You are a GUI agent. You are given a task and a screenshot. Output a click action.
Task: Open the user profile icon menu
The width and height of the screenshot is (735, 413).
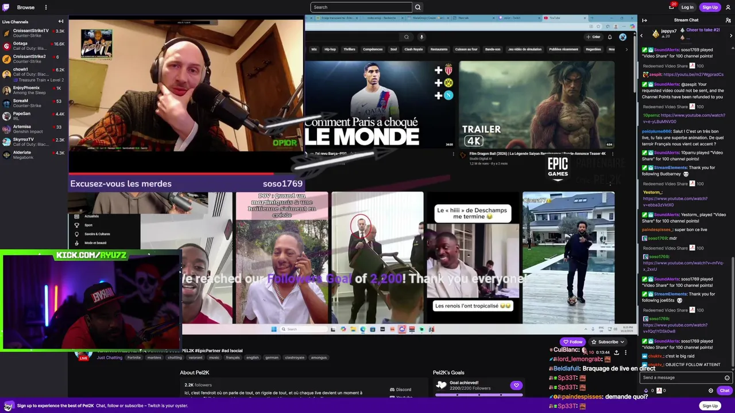point(728,7)
